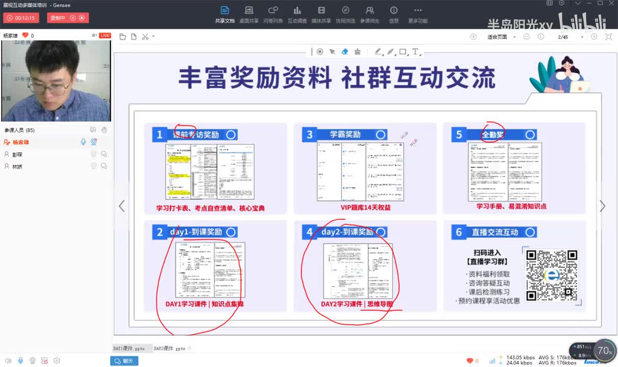Click the group icon in 参课人员 header
The width and height of the screenshot is (618, 367).
pyautogui.click(x=93, y=130)
